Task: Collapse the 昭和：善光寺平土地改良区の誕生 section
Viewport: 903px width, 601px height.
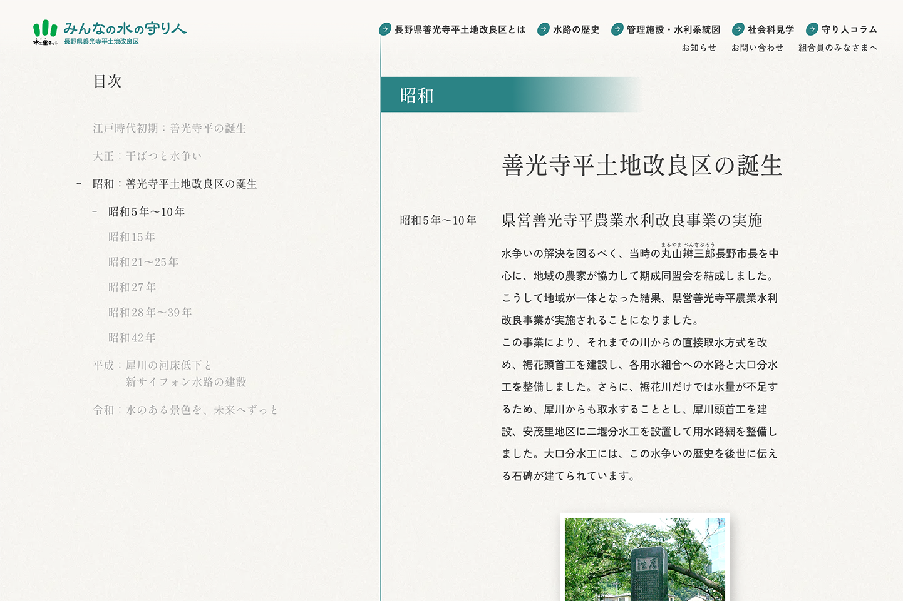Action: click(x=79, y=184)
